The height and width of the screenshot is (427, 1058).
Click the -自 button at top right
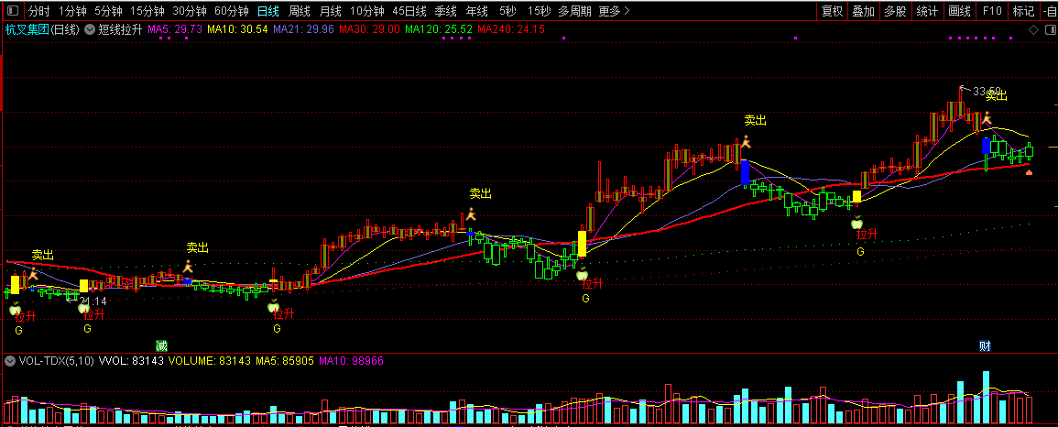tap(1049, 11)
